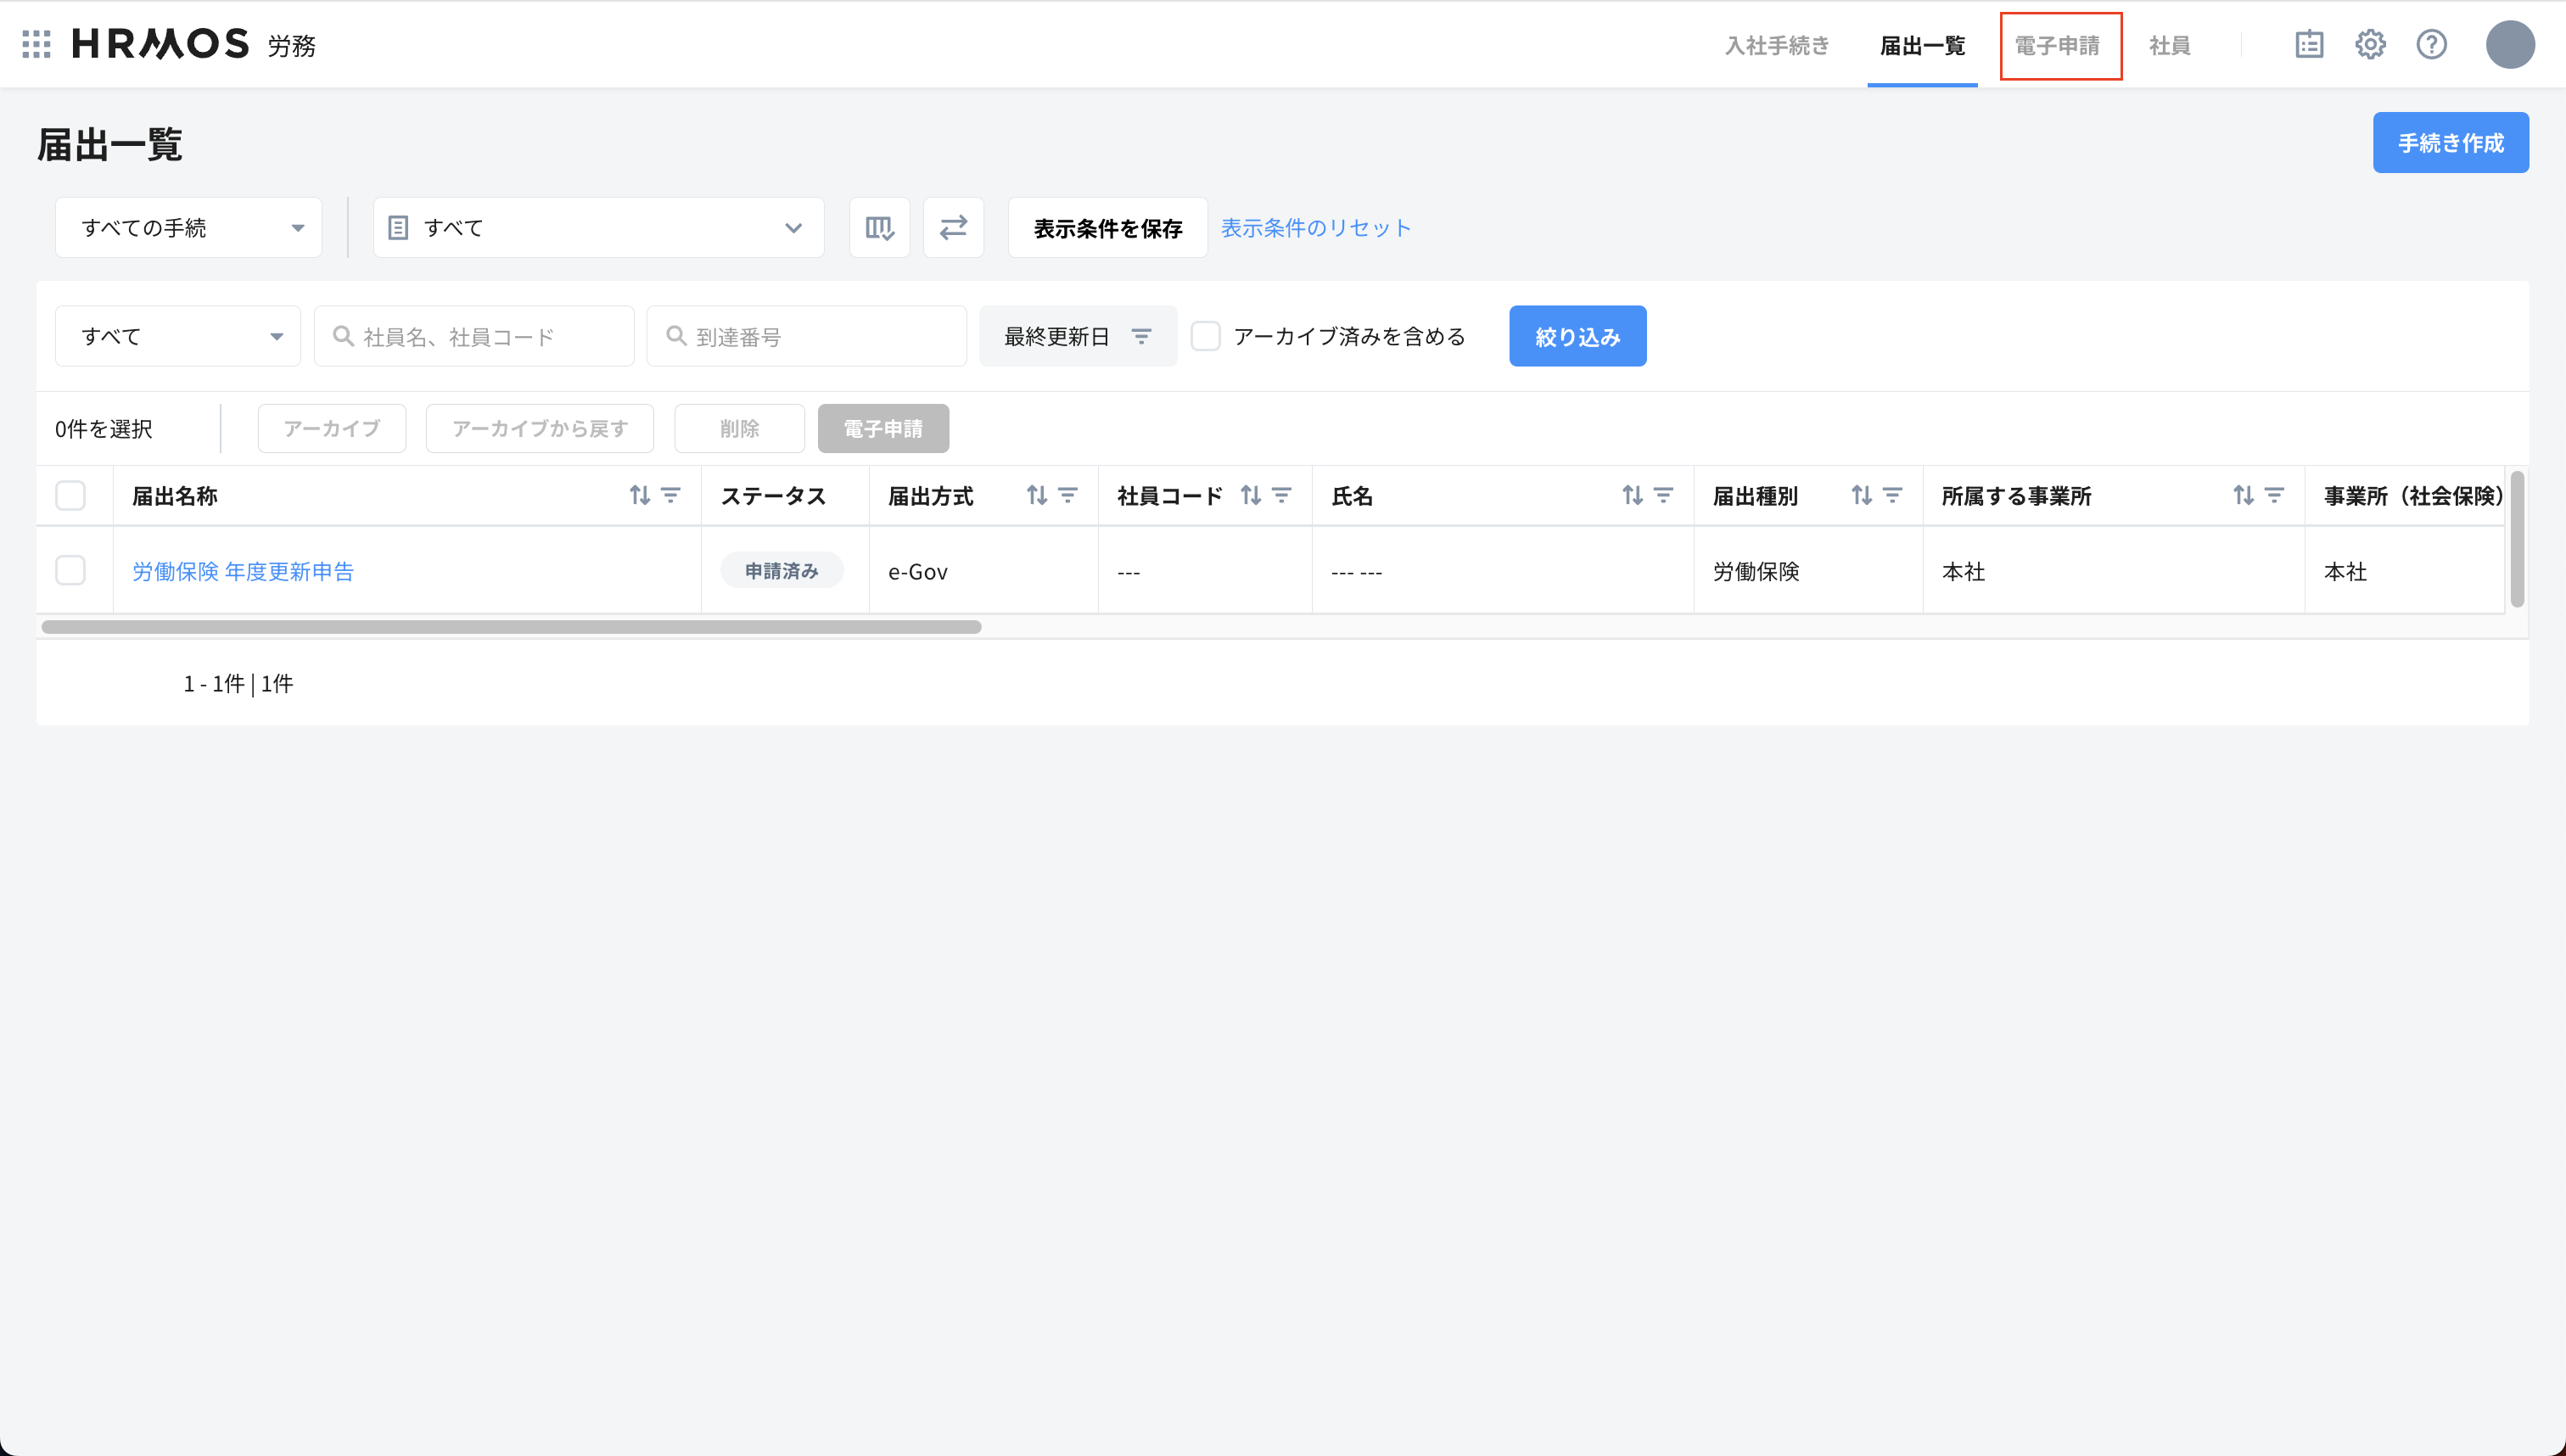This screenshot has width=2566, height=1456.
Task: Open the 電子申請 tab
Action: tap(2060, 45)
